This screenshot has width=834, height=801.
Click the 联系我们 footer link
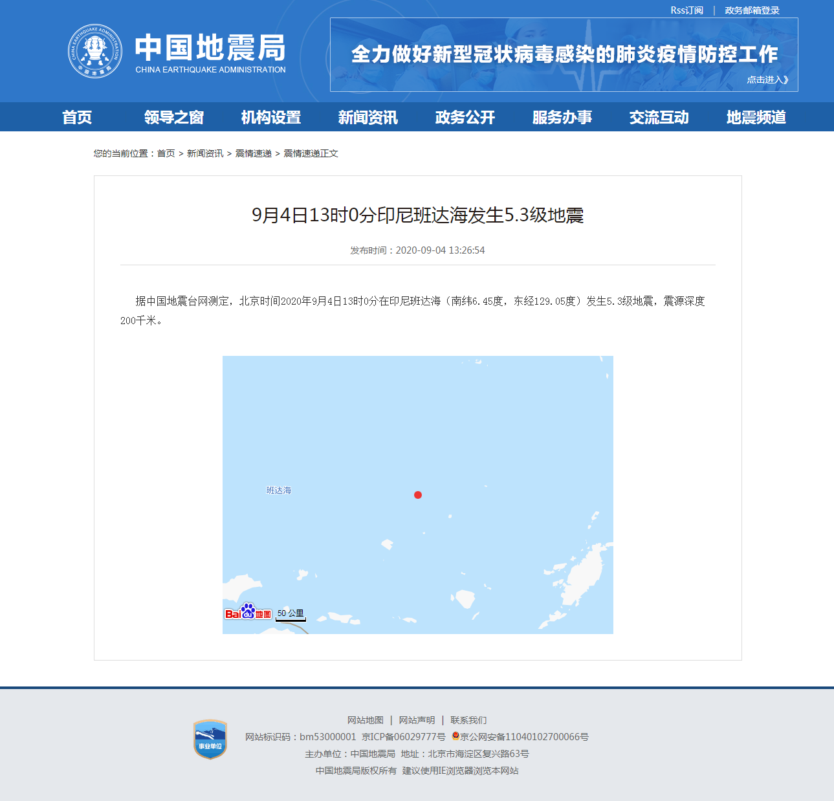pos(469,719)
